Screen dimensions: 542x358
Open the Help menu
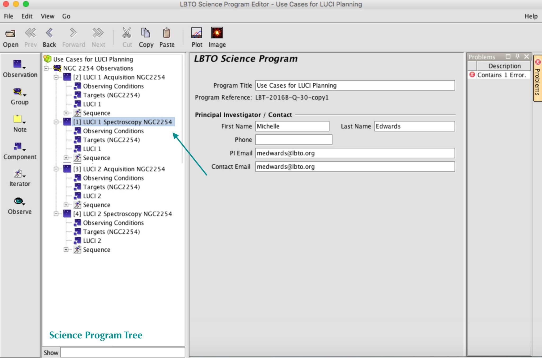click(x=531, y=16)
